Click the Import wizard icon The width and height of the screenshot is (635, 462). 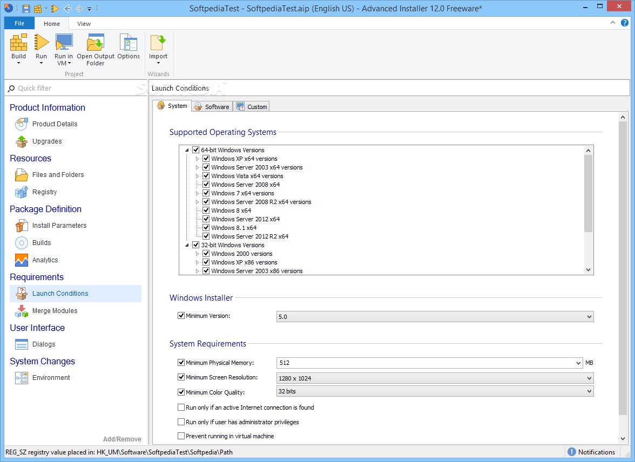pyautogui.click(x=158, y=43)
